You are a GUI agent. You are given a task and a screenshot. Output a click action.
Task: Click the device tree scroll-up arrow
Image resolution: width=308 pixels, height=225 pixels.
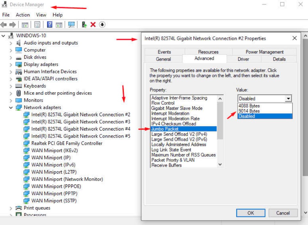305,36
